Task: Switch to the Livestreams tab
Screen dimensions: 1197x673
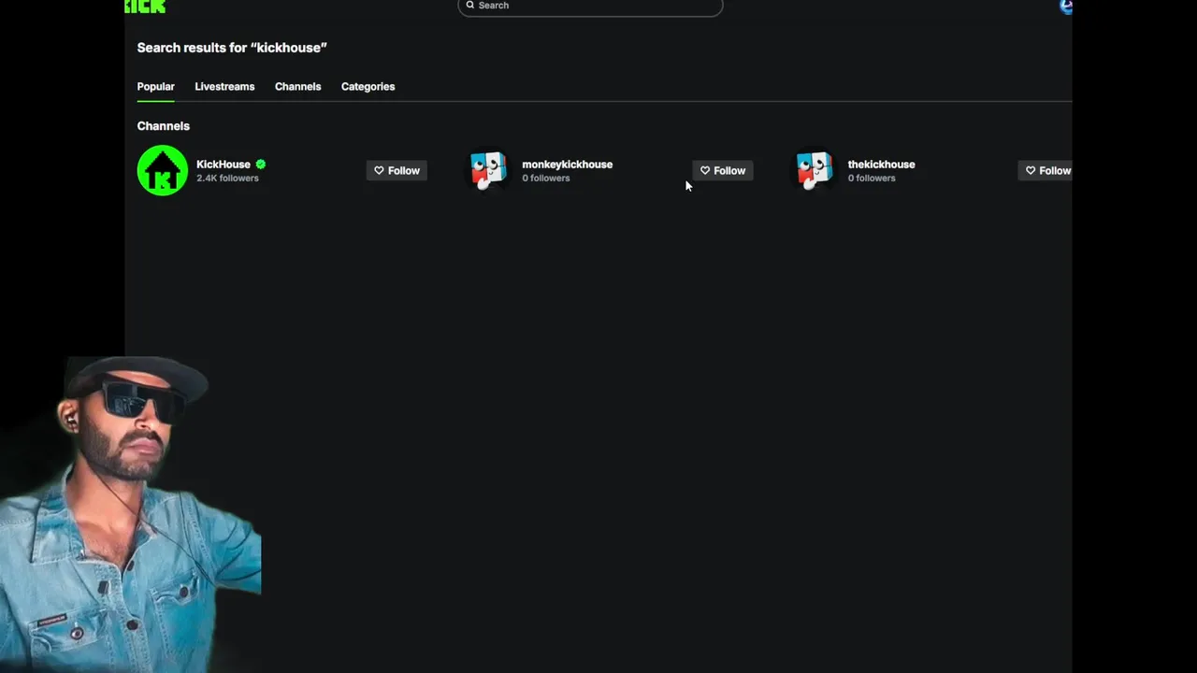Action: click(224, 87)
